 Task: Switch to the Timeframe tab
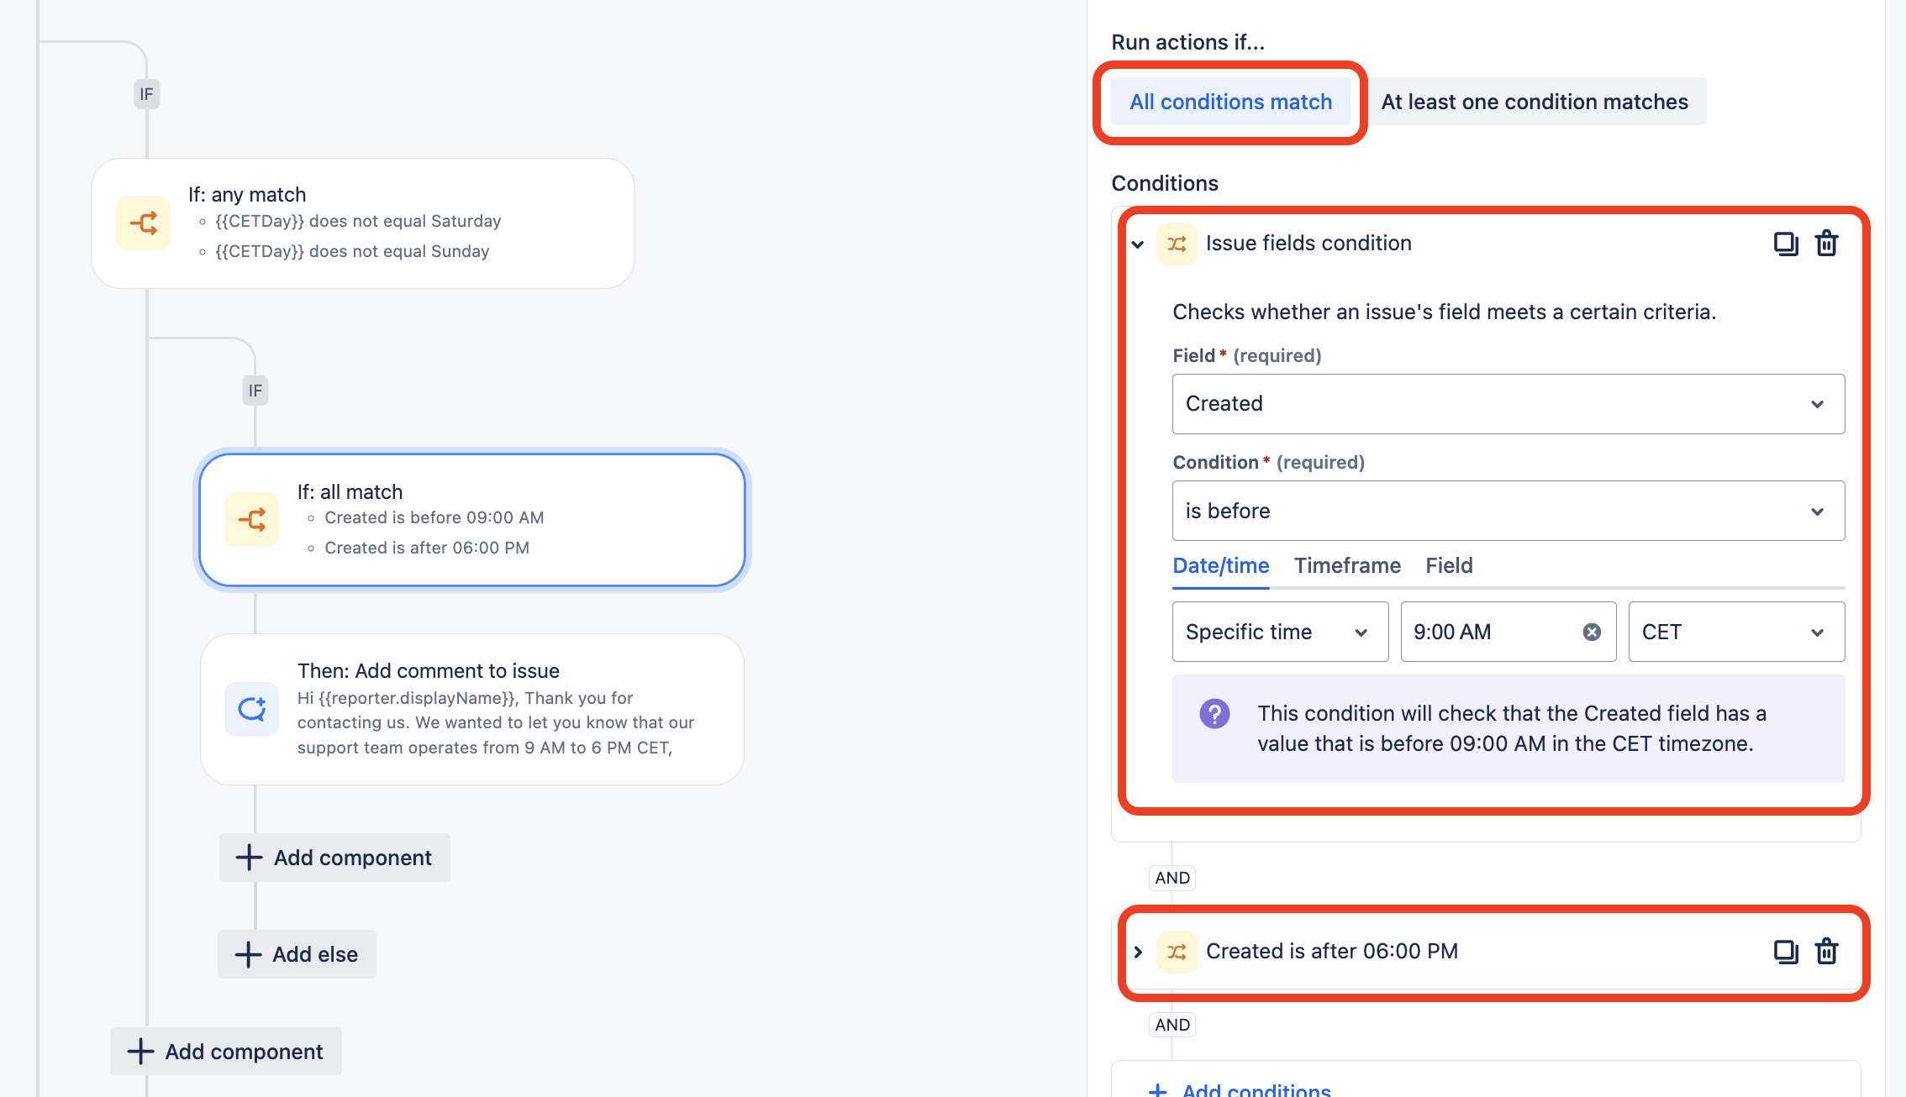click(x=1346, y=565)
